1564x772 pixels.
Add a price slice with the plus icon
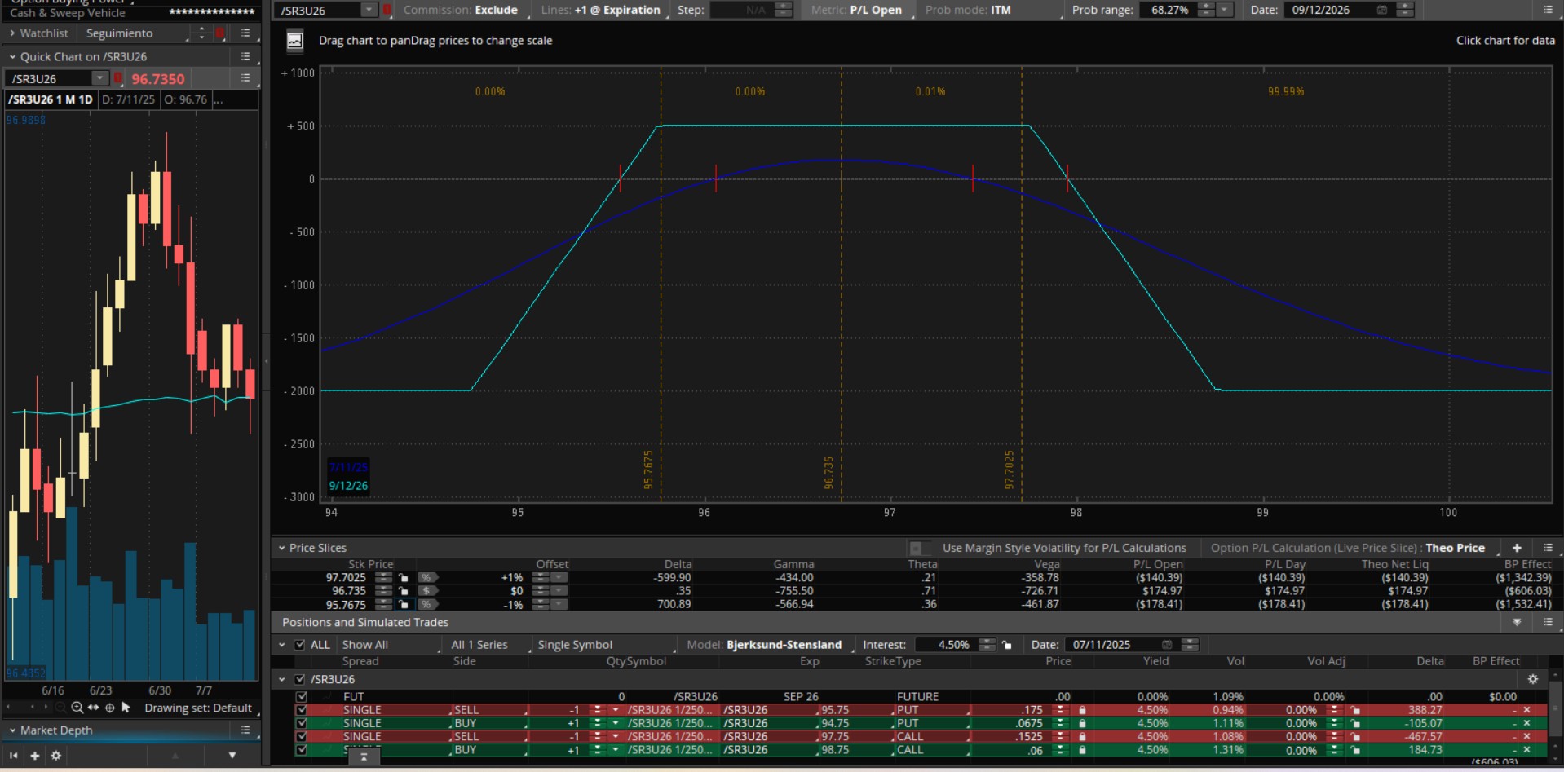(x=1517, y=548)
